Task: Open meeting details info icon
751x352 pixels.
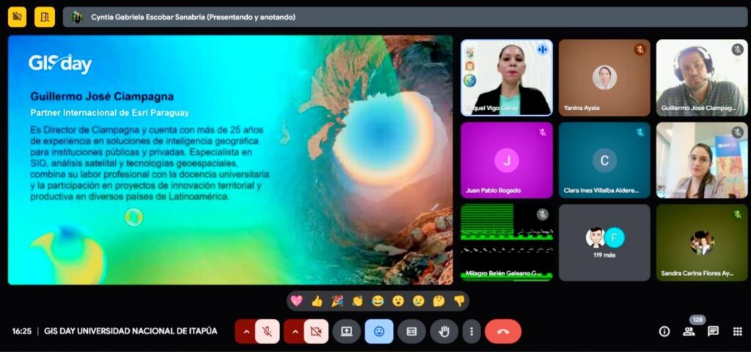Action: pyautogui.click(x=664, y=331)
